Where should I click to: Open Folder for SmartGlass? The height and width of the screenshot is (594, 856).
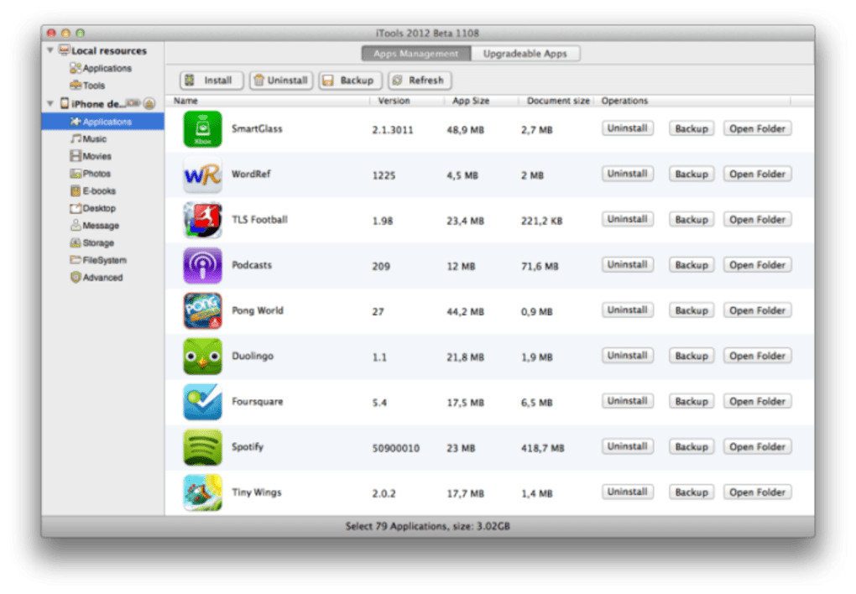[757, 129]
